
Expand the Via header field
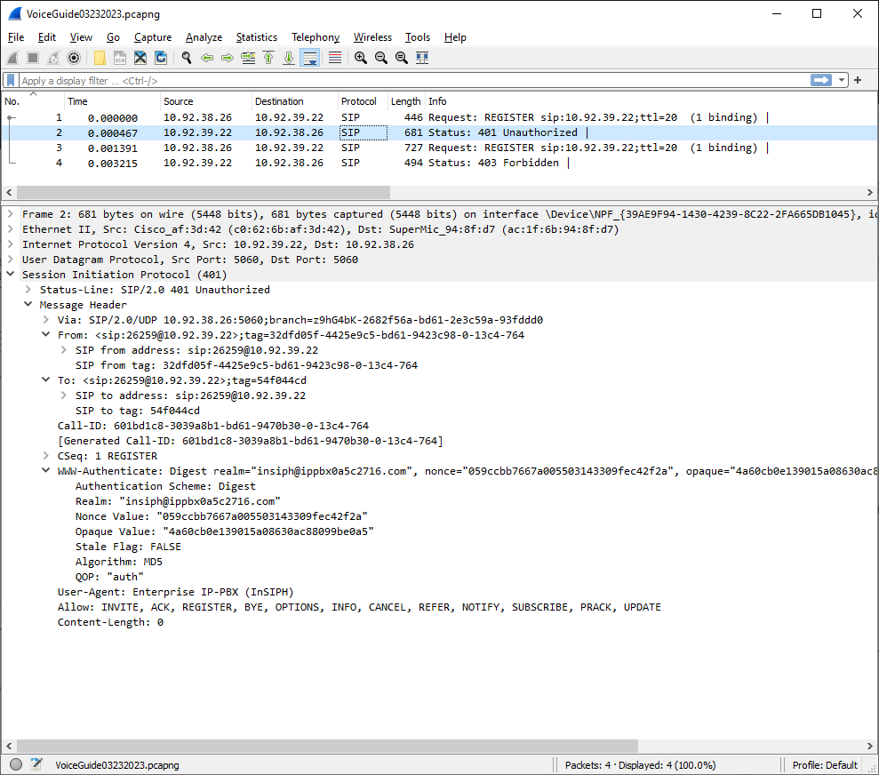[46, 320]
